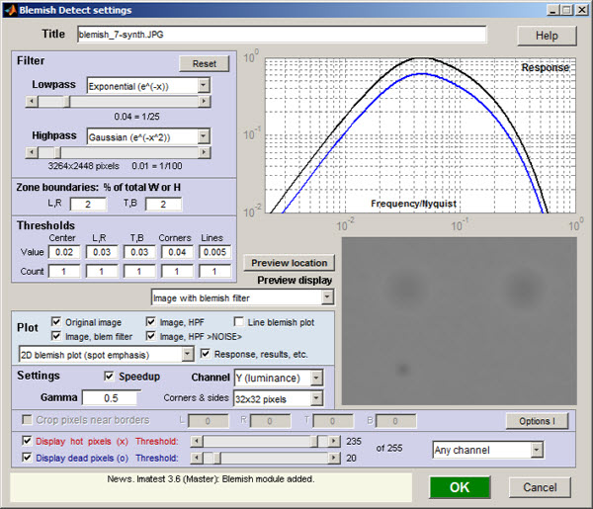Image resolution: width=593 pixels, height=509 pixels.
Task: Confirm settings with green OK button
Action: tap(460, 487)
